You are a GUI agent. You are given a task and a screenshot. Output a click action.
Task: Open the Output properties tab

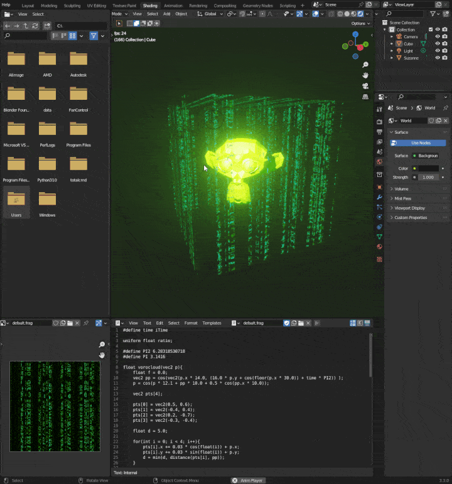(x=379, y=132)
